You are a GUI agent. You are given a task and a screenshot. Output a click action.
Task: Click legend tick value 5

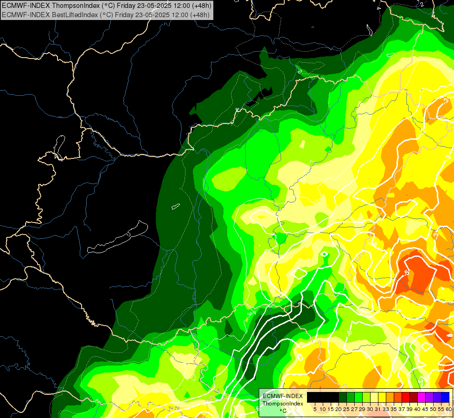[315, 409]
